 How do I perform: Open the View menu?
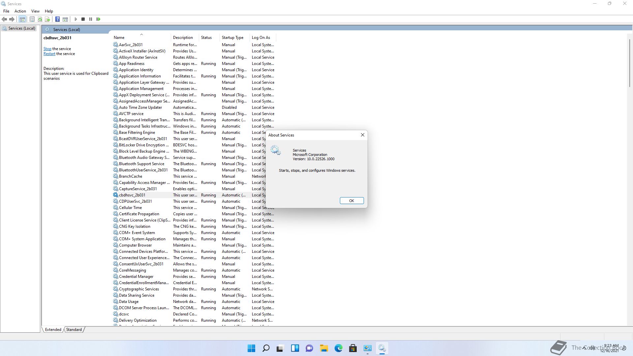point(35,11)
